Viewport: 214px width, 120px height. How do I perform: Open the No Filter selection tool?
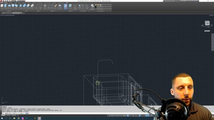pos(70,6)
